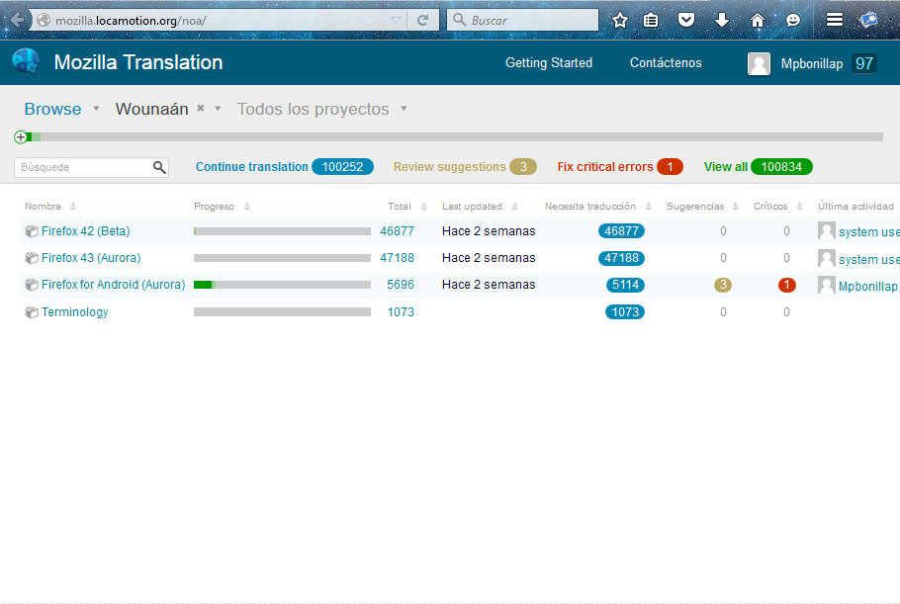
Task: Click the Browse breadcrumb link
Action: coord(52,109)
